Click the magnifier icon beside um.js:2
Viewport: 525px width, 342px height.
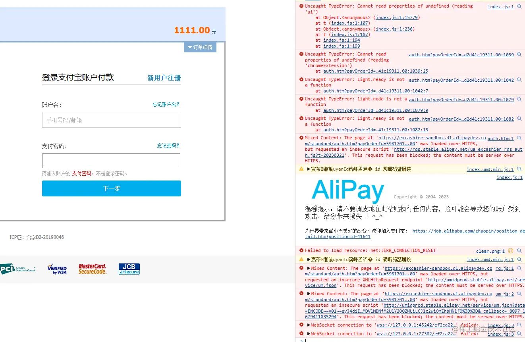pyautogui.click(x=519, y=294)
